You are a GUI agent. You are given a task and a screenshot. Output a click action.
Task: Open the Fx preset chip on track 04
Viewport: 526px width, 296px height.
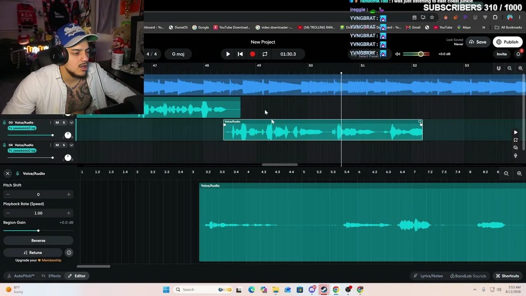22,150
